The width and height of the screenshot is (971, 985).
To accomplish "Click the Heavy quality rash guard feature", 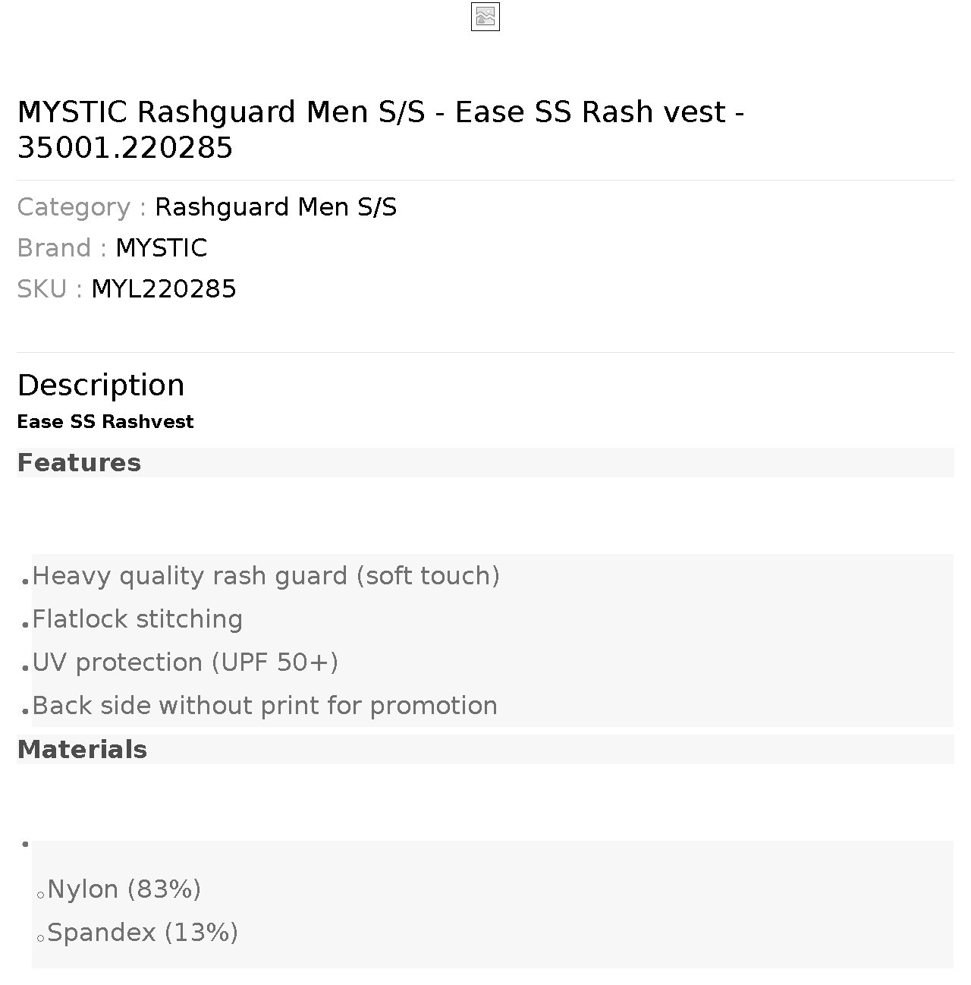I will click(x=266, y=576).
